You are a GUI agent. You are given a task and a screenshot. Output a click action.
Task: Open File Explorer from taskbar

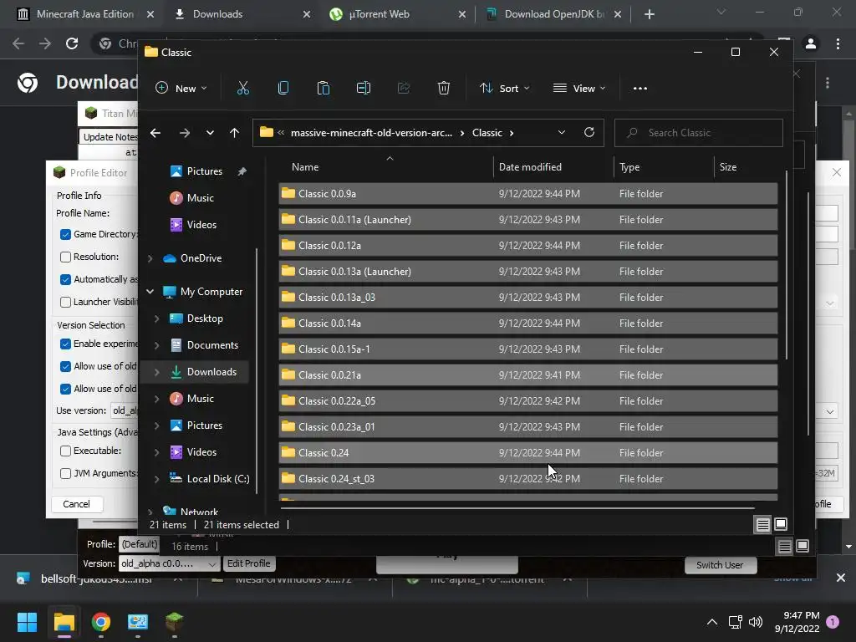pos(64,622)
